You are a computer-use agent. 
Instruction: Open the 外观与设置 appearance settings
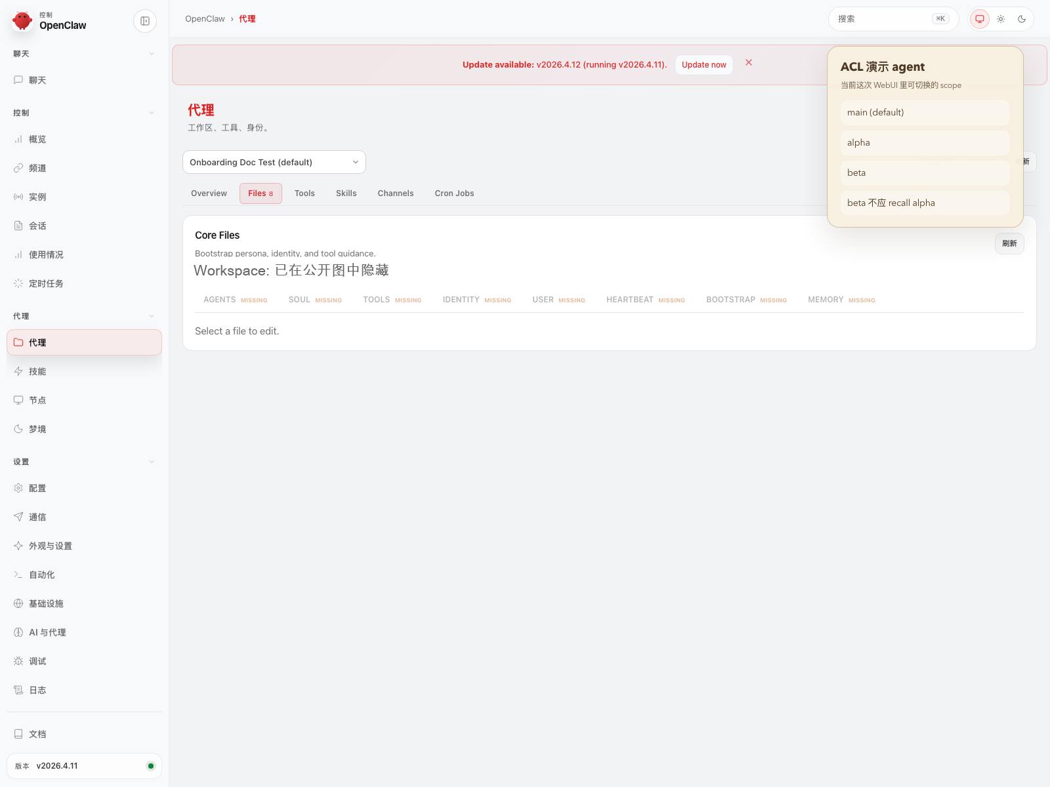[84, 546]
